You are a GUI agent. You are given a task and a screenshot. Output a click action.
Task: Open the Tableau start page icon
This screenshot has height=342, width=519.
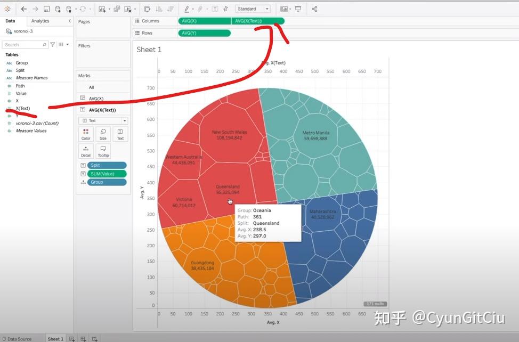coord(7,9)
